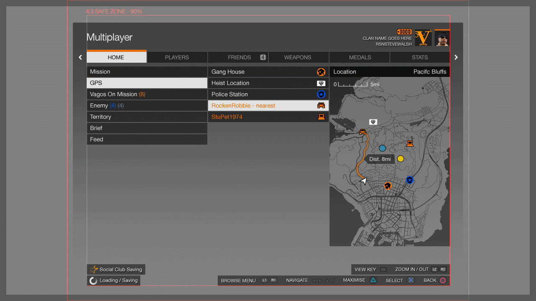
Task: Click the Gang House icon in the GPS list
Action: (321, 72)
